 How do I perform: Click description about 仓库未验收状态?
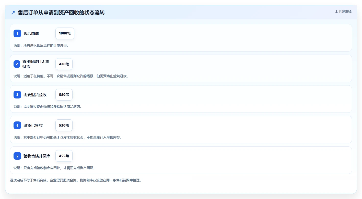68,137
